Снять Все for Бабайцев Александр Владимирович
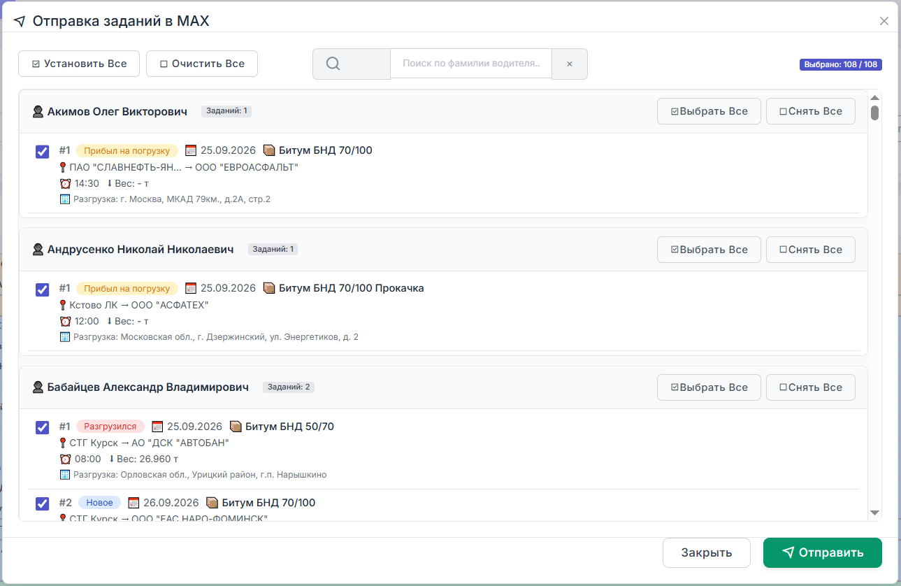 811,387
